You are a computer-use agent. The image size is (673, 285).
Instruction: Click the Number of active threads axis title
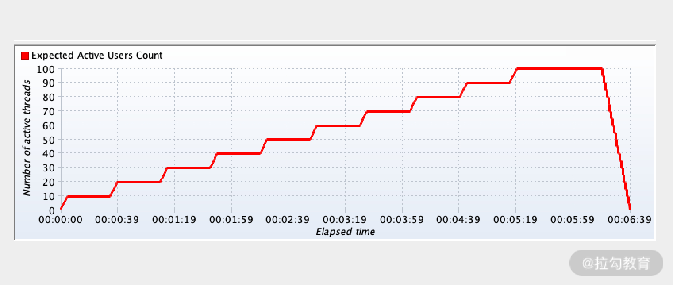point(27,138)
